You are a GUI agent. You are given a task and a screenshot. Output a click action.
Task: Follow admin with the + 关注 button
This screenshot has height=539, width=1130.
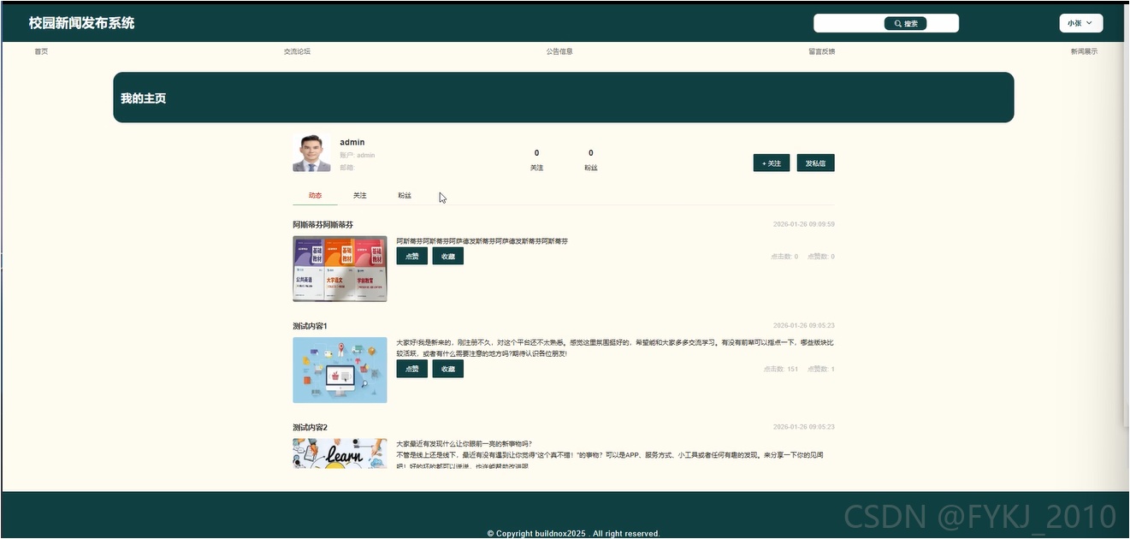(x=772, y=163)
